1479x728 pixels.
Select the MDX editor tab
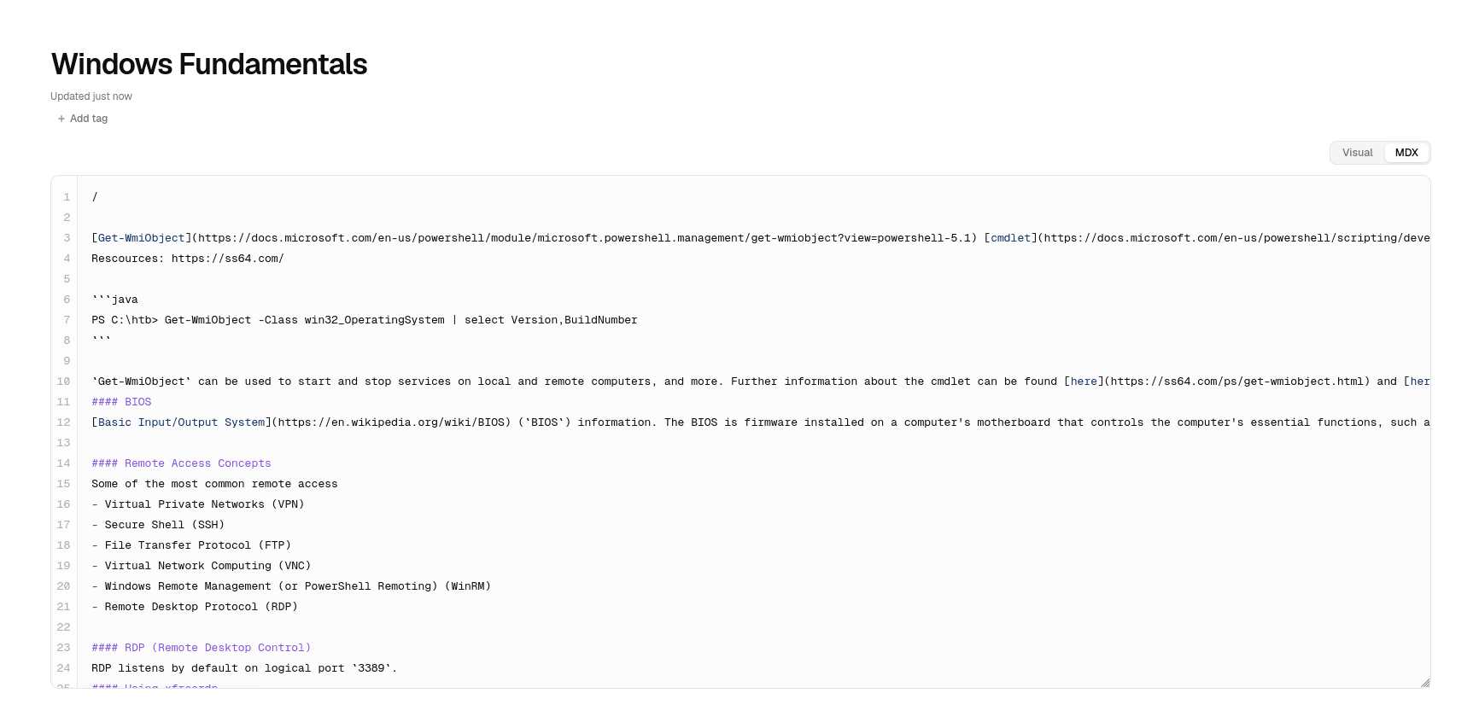pos(1406,153)
